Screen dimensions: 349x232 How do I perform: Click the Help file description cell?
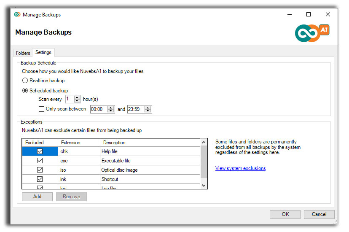pyautogui.click(x=150, y=151)
